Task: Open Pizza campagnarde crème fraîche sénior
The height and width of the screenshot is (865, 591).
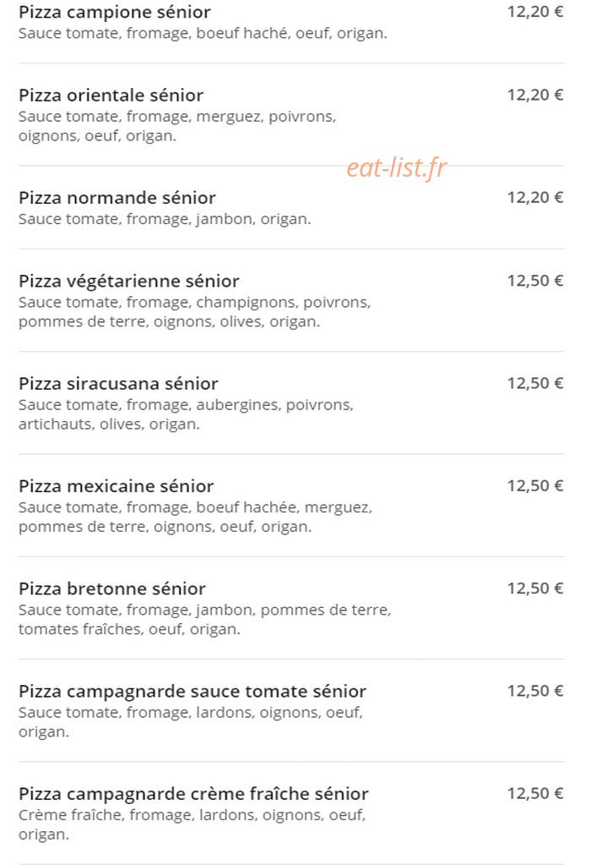Action: coord(193,794)
